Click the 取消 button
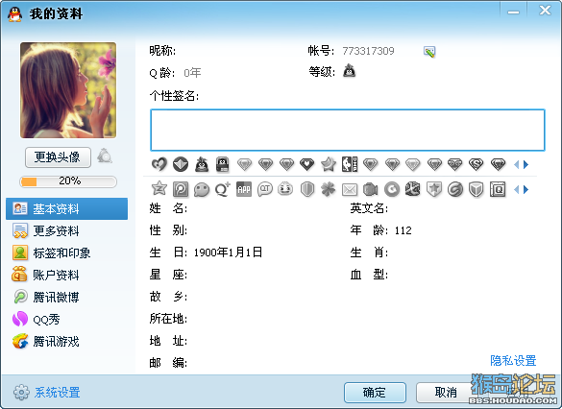 click(x=446, y=393)
